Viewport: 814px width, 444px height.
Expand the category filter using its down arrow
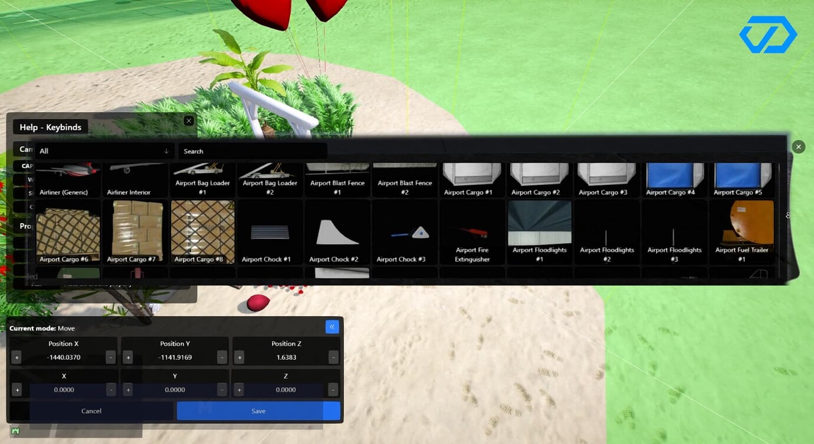166,151
